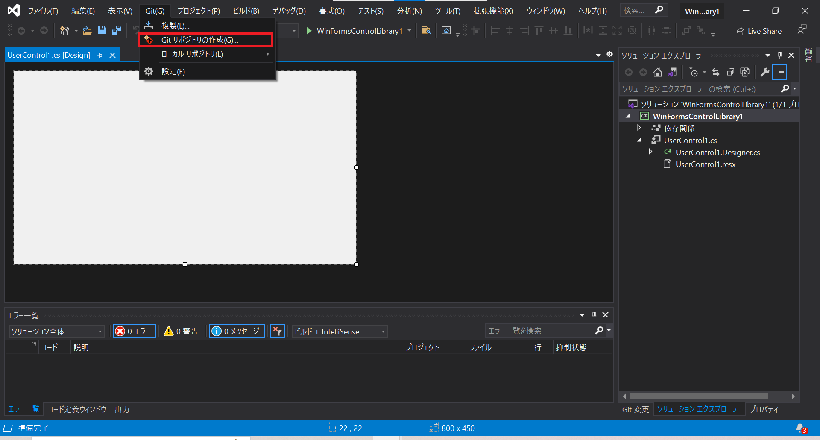Toggle the Preview Selected Items icon

779,72
